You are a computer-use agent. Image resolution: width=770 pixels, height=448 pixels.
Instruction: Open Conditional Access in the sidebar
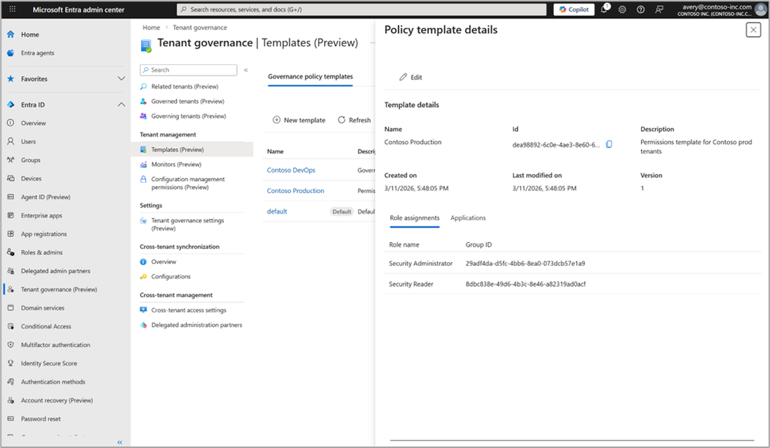pos(46,326)
